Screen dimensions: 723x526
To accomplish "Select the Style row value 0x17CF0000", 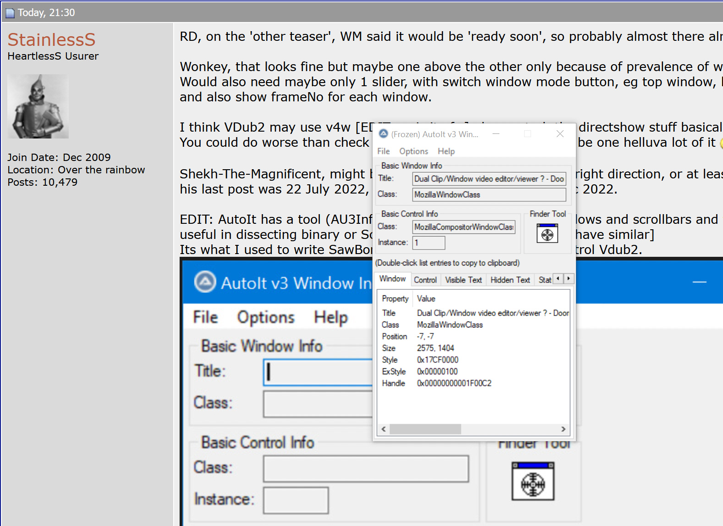I will point(438,360).
